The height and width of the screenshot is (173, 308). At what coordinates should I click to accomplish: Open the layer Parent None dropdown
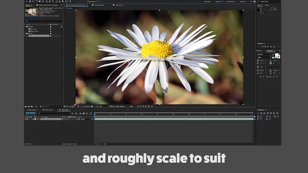[86, 119]
